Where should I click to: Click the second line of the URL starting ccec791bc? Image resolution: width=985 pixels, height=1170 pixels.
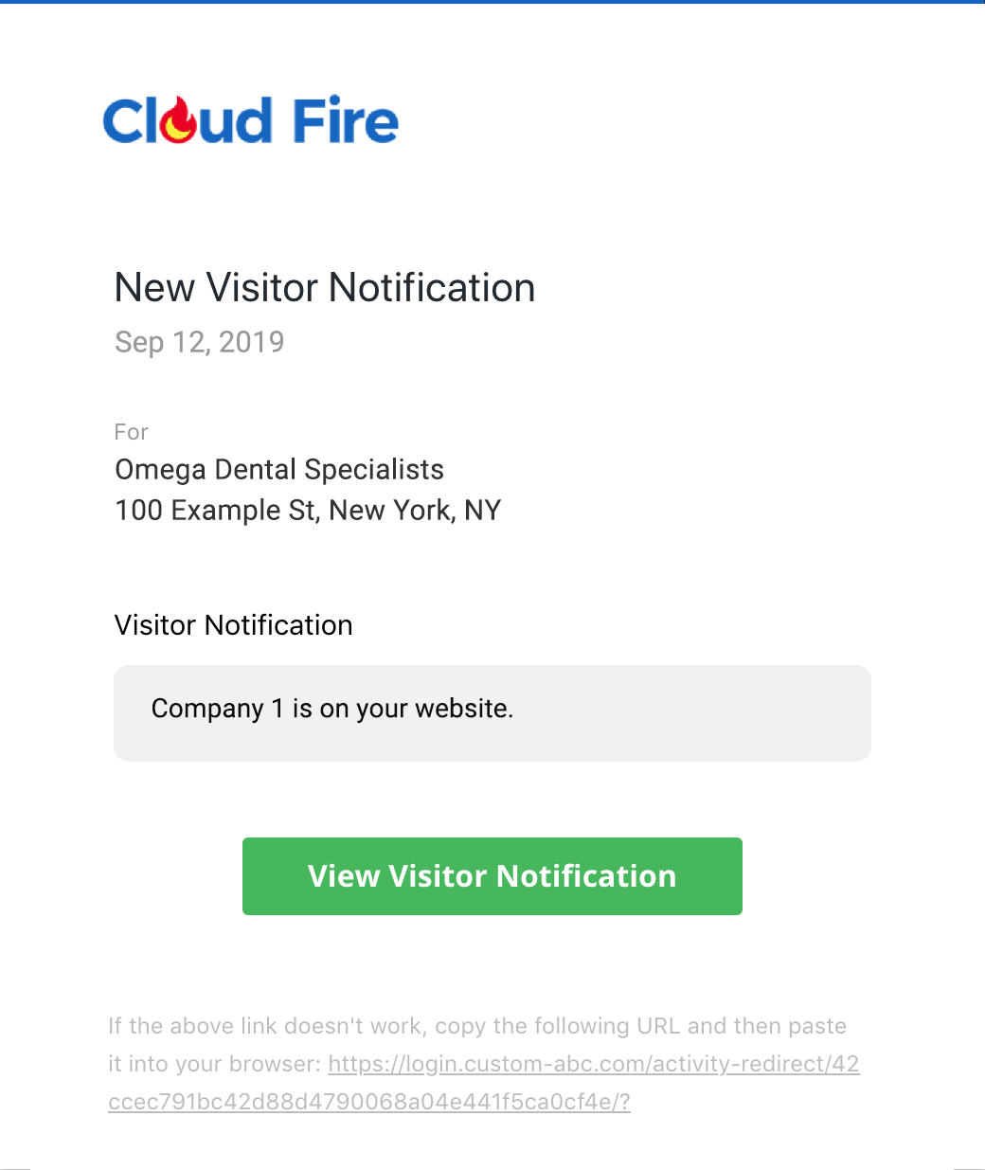pos(369,1102)
